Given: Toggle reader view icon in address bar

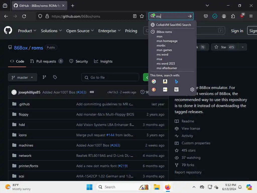Looking at the screenshot, I should pos(135,16).
